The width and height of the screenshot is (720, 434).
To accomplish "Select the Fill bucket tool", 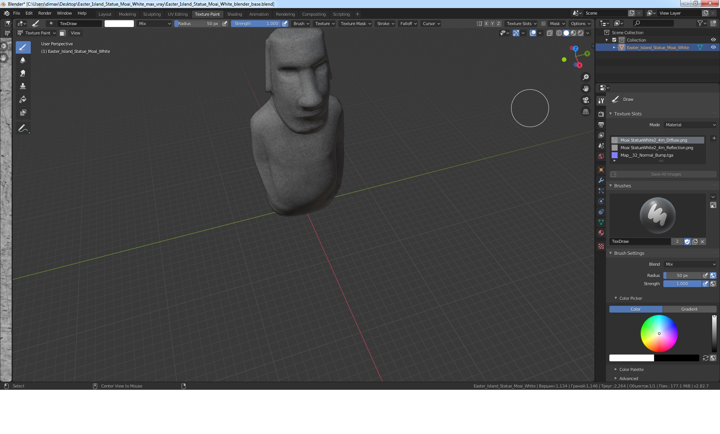I will [x=23, y=99].
